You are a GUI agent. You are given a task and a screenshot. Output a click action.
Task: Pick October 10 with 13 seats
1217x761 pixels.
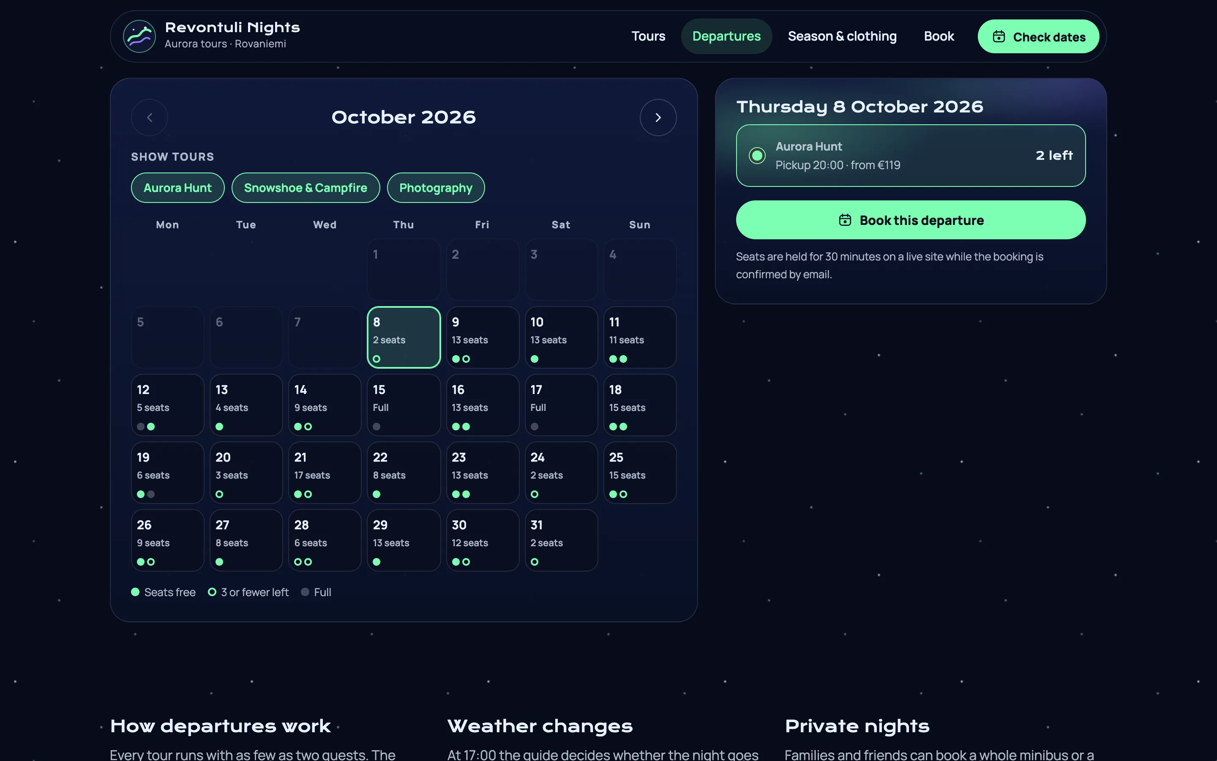click(x=561, y=337)
